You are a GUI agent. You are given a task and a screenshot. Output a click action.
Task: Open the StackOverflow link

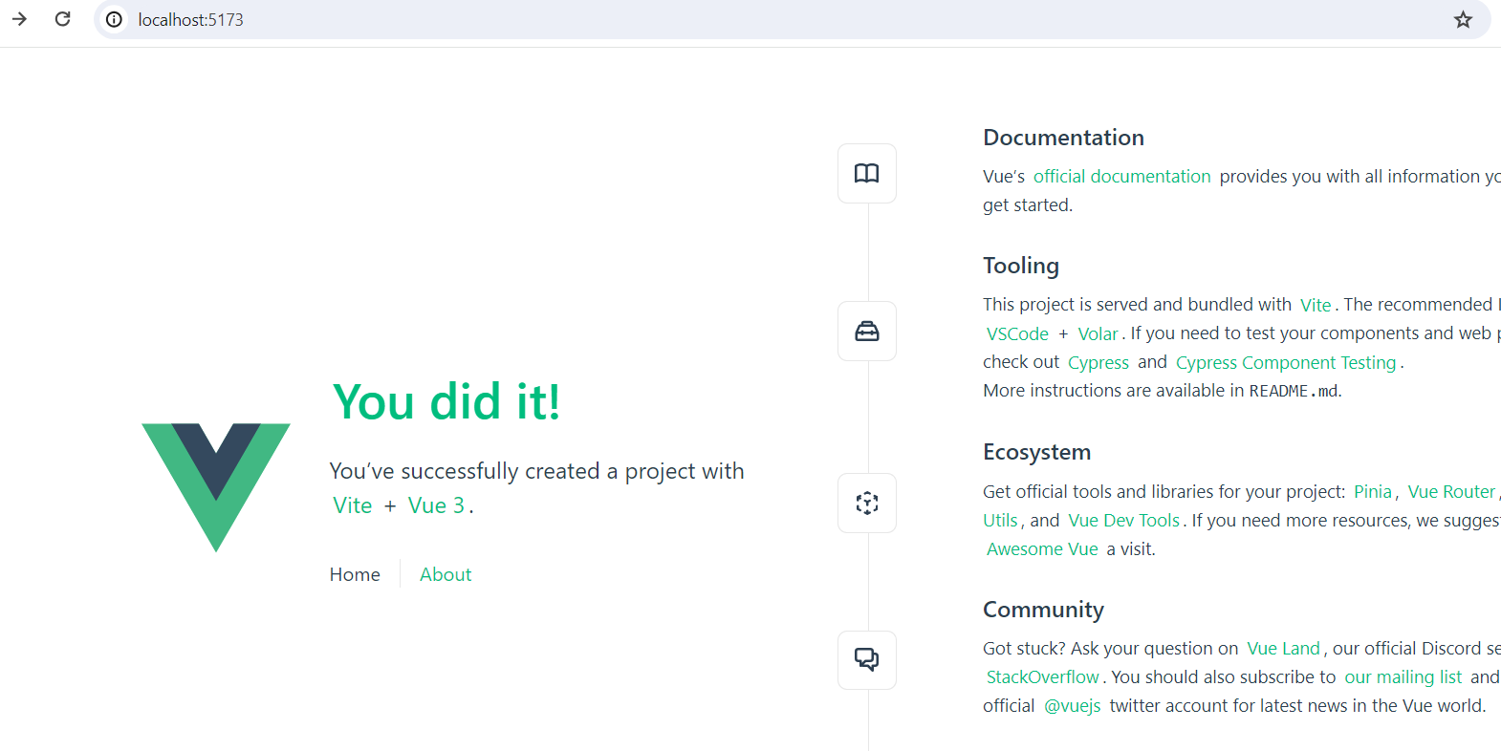[x=1042, y=677]
